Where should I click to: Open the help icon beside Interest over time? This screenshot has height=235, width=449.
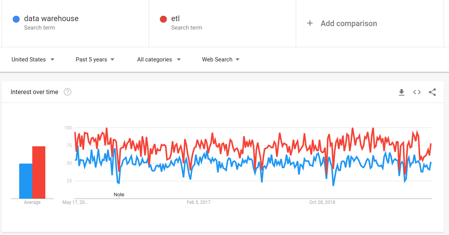(68, 92)
